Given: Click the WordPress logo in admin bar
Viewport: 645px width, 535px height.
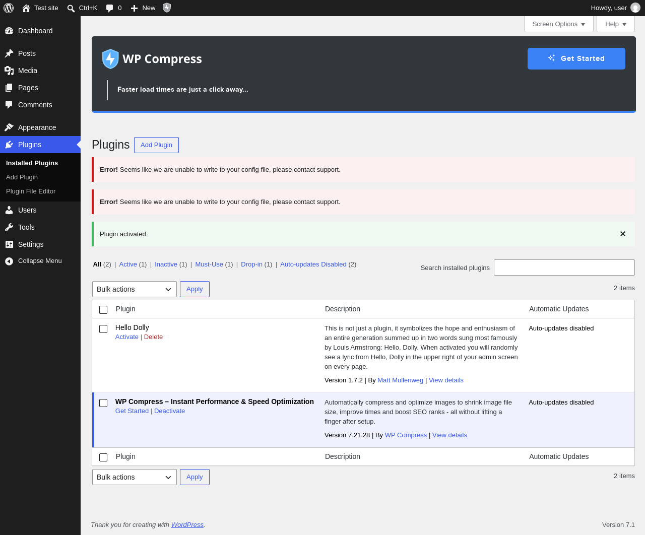Looking at the screenshot, I should point(9,8).
